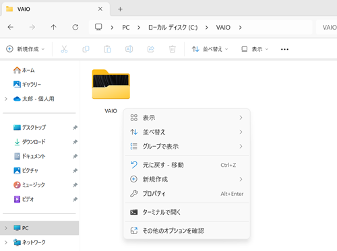Refresh the current folder view
The image size is (337, 251).
[75, 27]
